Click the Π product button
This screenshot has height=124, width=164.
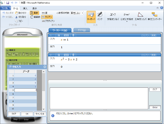(x=33, y=54)
